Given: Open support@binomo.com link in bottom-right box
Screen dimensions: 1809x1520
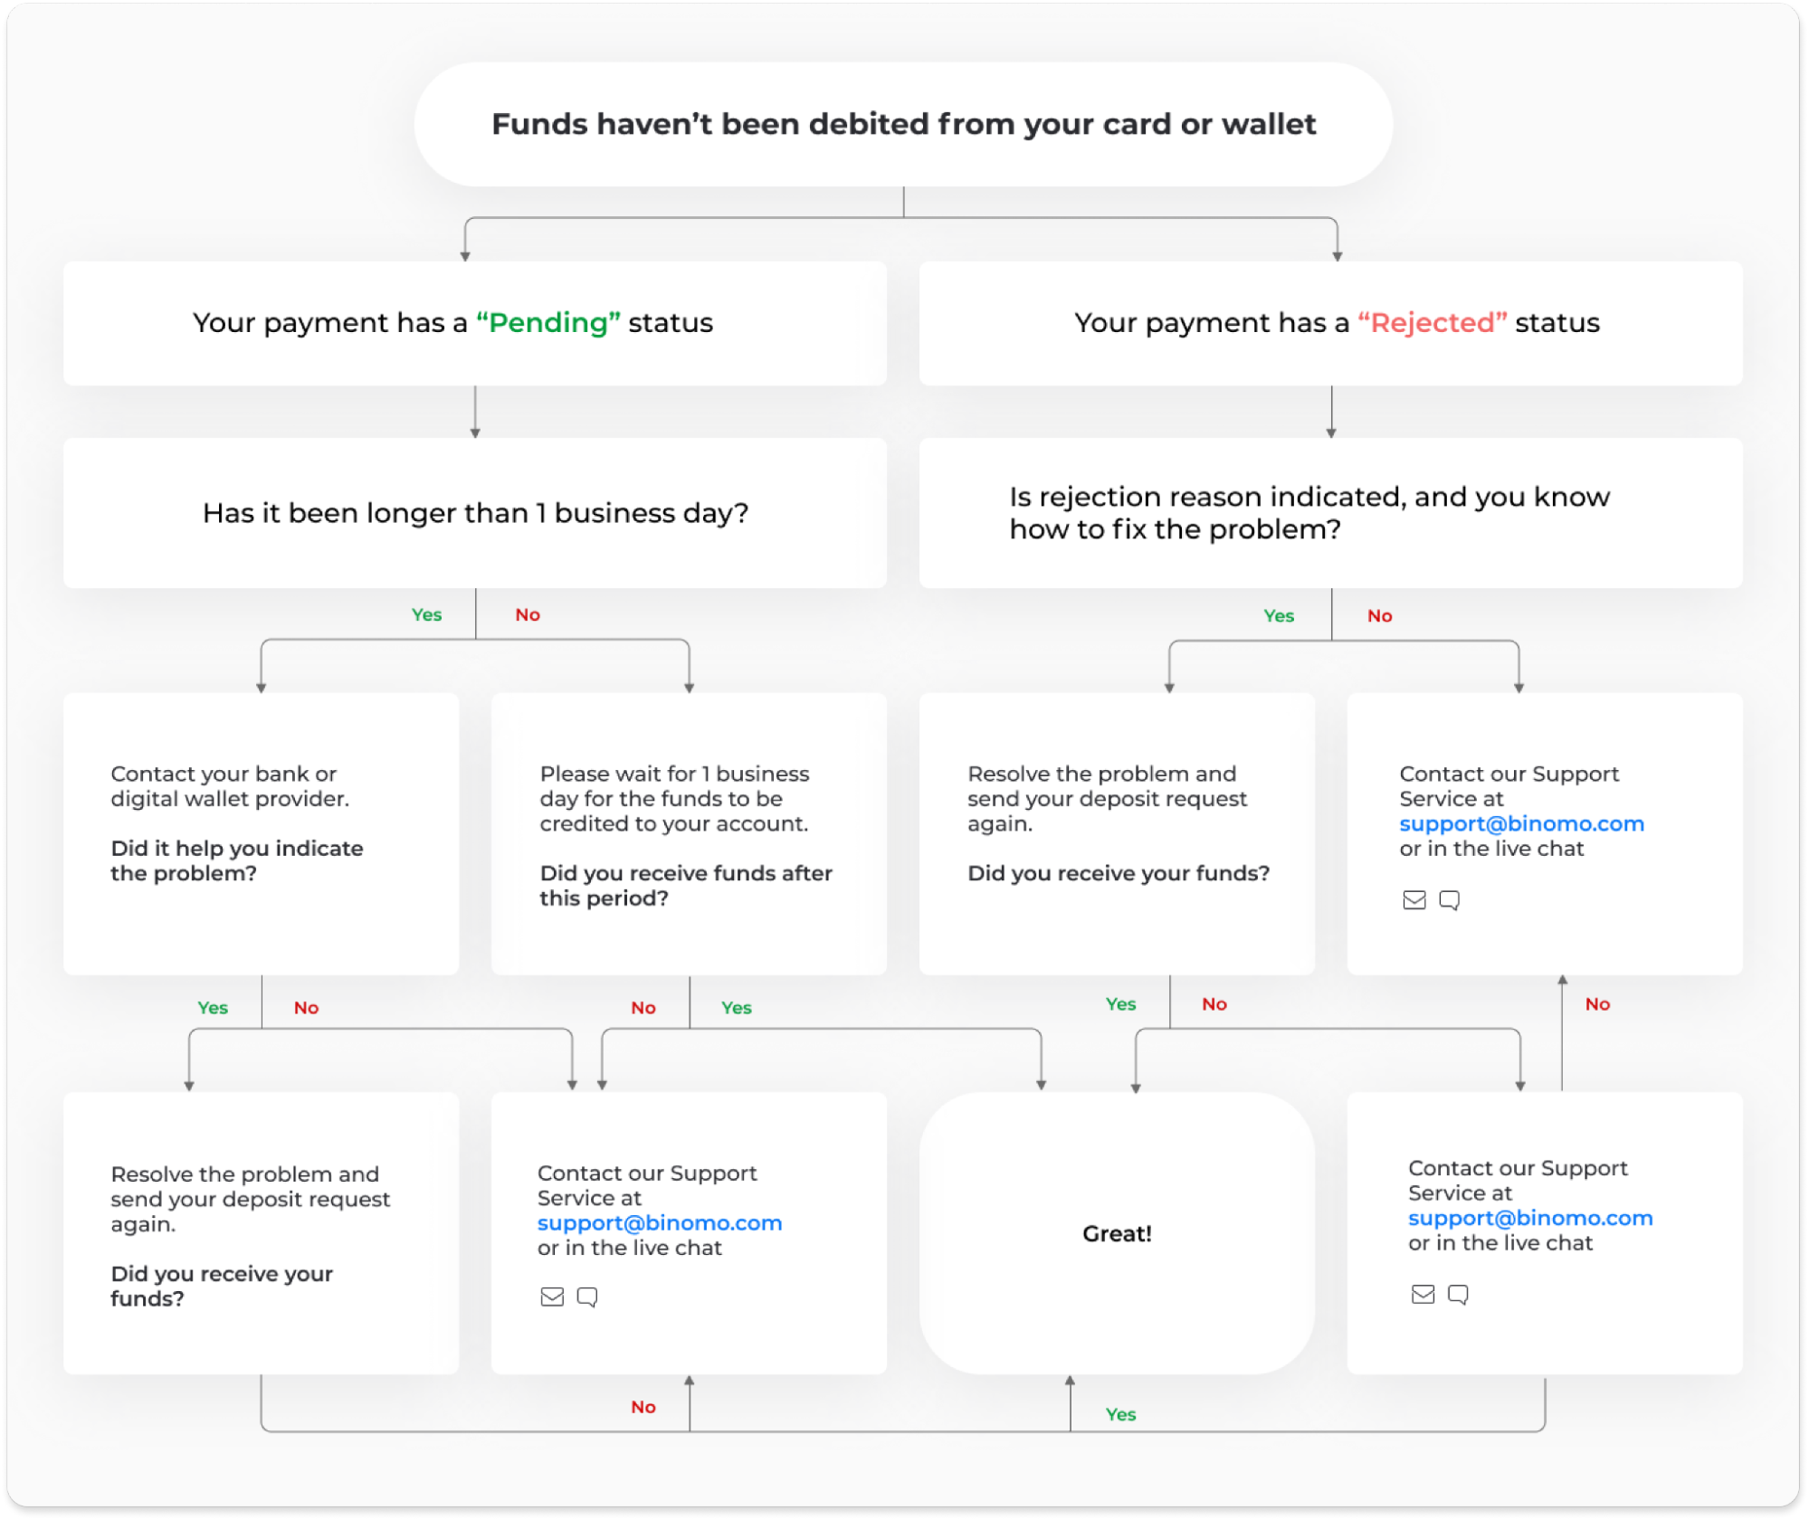Looking at the screenshot, I should [1529, 1218].
